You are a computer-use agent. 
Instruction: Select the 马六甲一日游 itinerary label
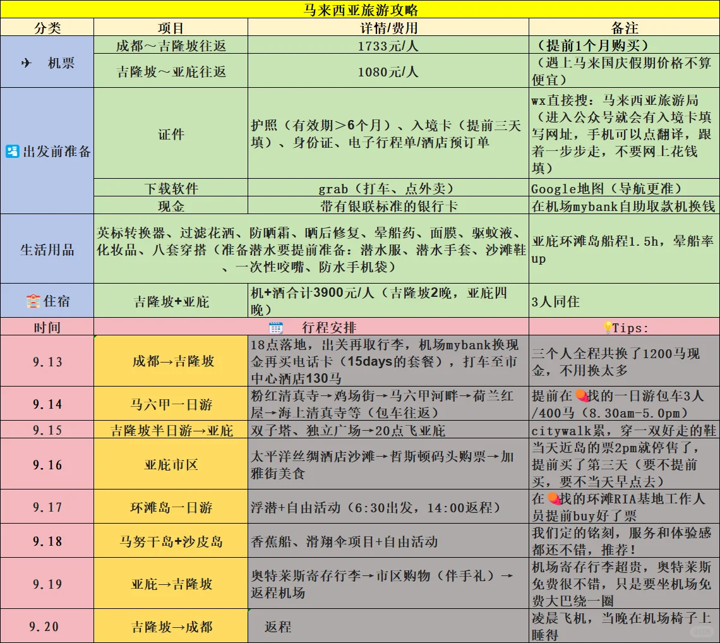click(x=171, y=404)
